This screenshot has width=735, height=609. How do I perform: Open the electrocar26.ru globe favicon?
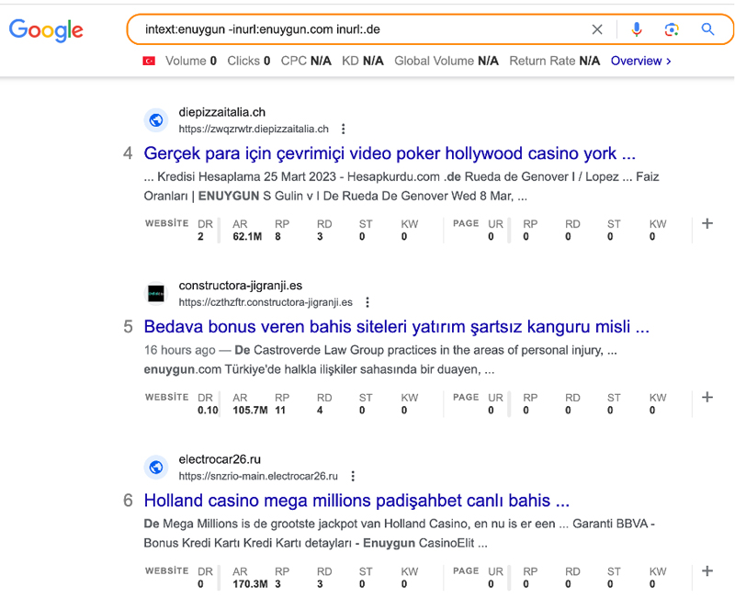pyautogui.click(x=156, y=468)
